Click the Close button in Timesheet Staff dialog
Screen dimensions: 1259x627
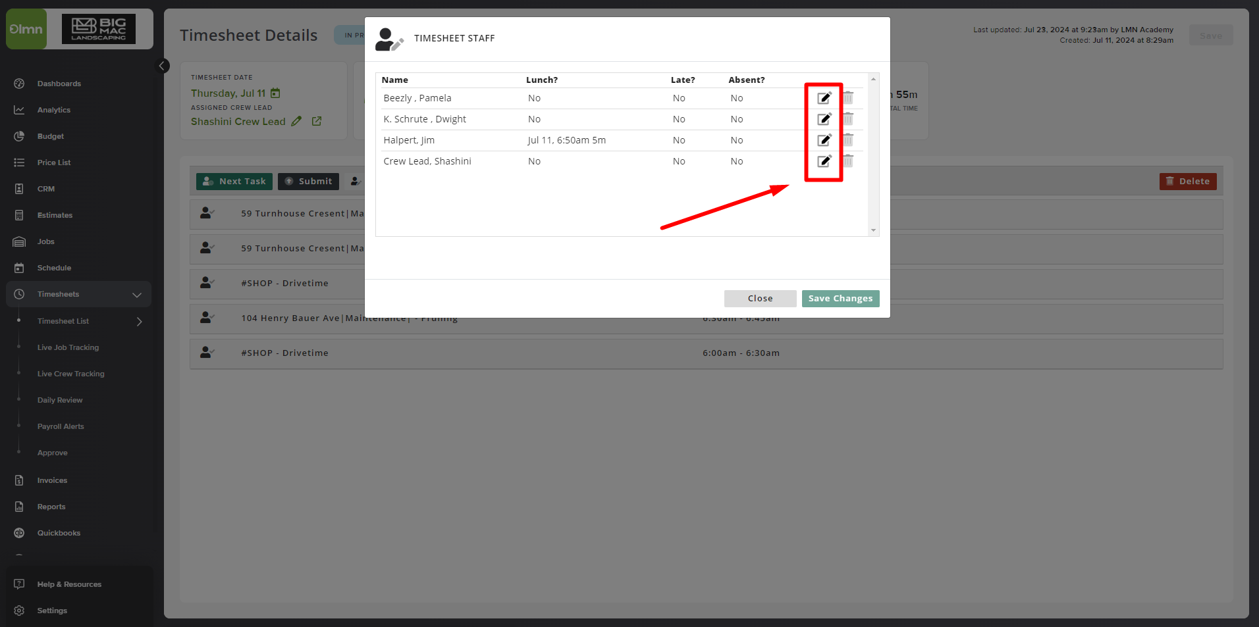tap(760, 299)
